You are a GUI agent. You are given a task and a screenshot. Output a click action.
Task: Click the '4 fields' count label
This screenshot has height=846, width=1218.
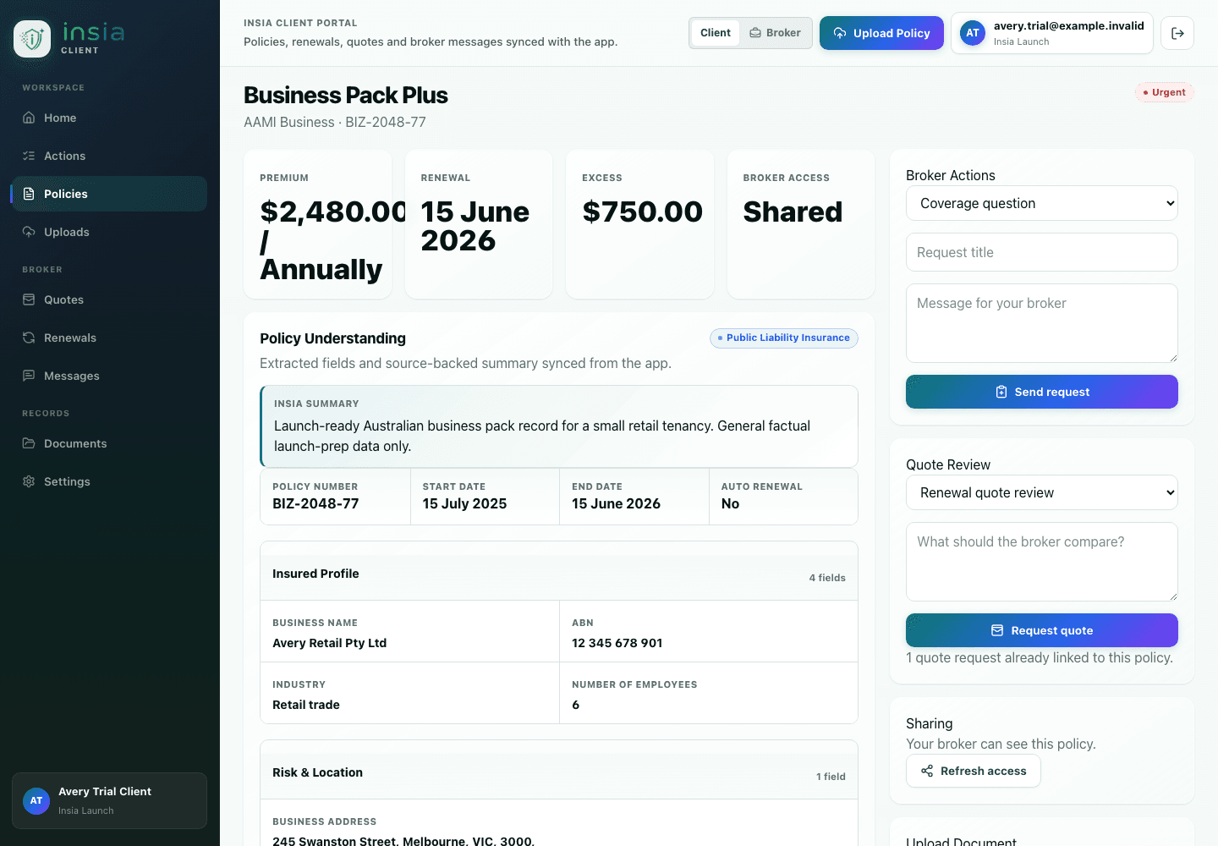[827, 578]
